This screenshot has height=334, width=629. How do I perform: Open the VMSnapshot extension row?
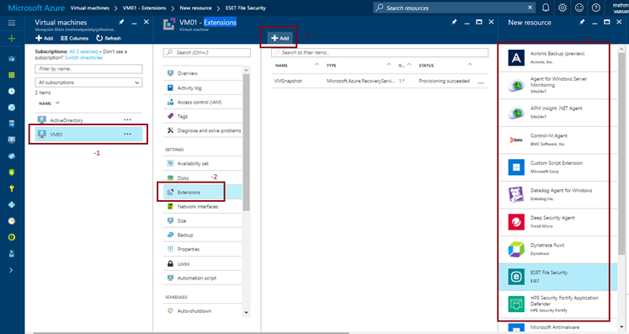coord(380,81)
